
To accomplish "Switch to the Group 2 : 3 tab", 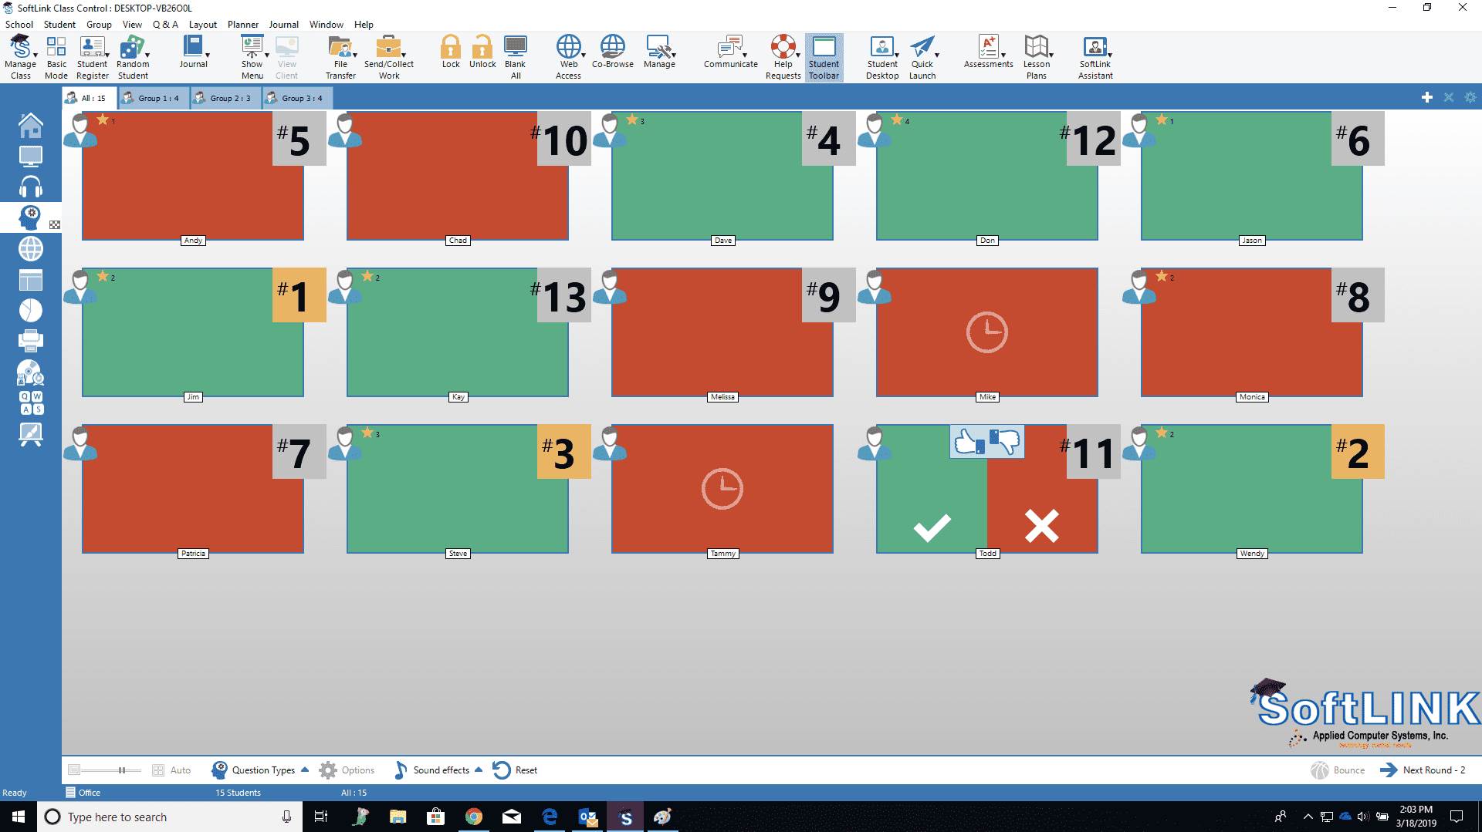I will pyautogui.click(x=225, y=98).
